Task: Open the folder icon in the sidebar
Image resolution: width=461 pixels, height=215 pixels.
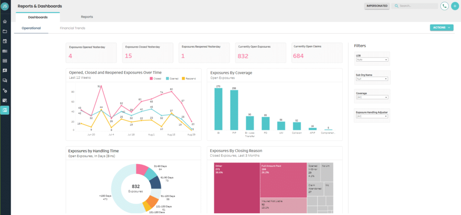Action: pos(5,31)
